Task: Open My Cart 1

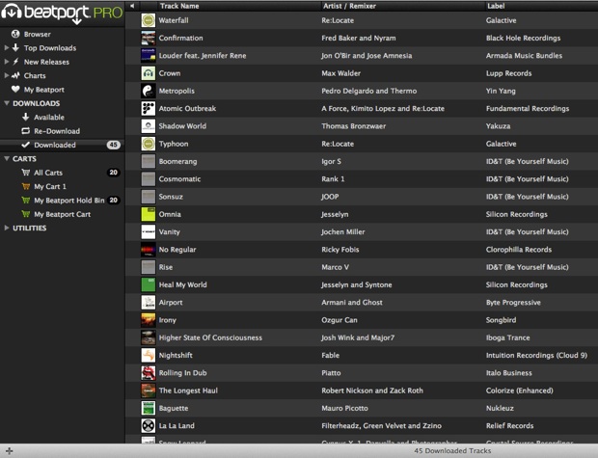Action: click(50, 186)
